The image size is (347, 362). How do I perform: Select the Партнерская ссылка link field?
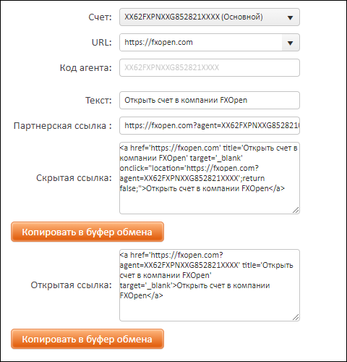click(210, 125)
